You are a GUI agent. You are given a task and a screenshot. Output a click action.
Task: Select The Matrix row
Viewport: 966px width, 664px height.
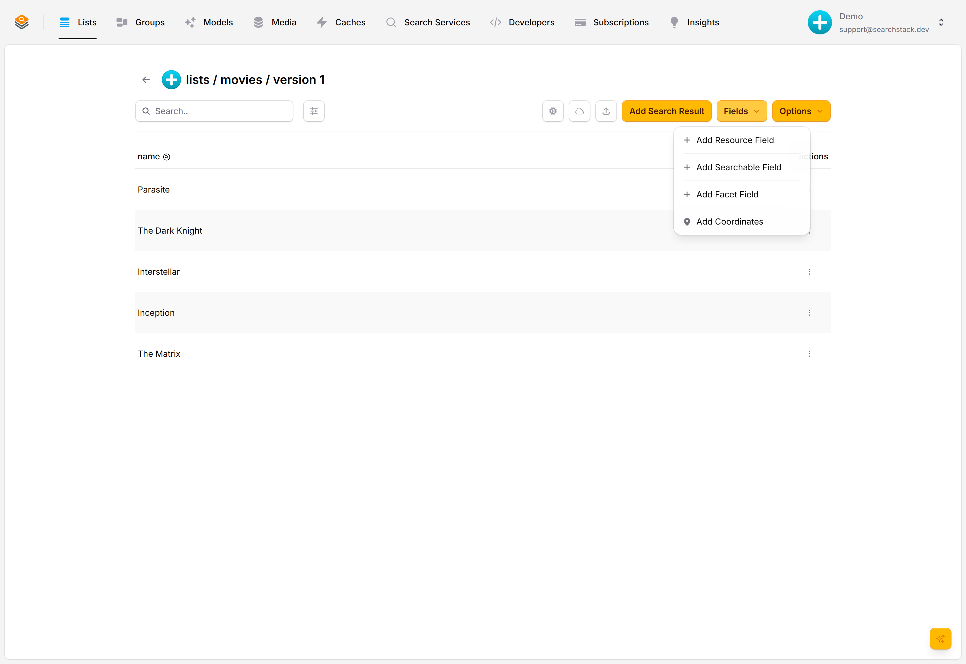(483, 354)
